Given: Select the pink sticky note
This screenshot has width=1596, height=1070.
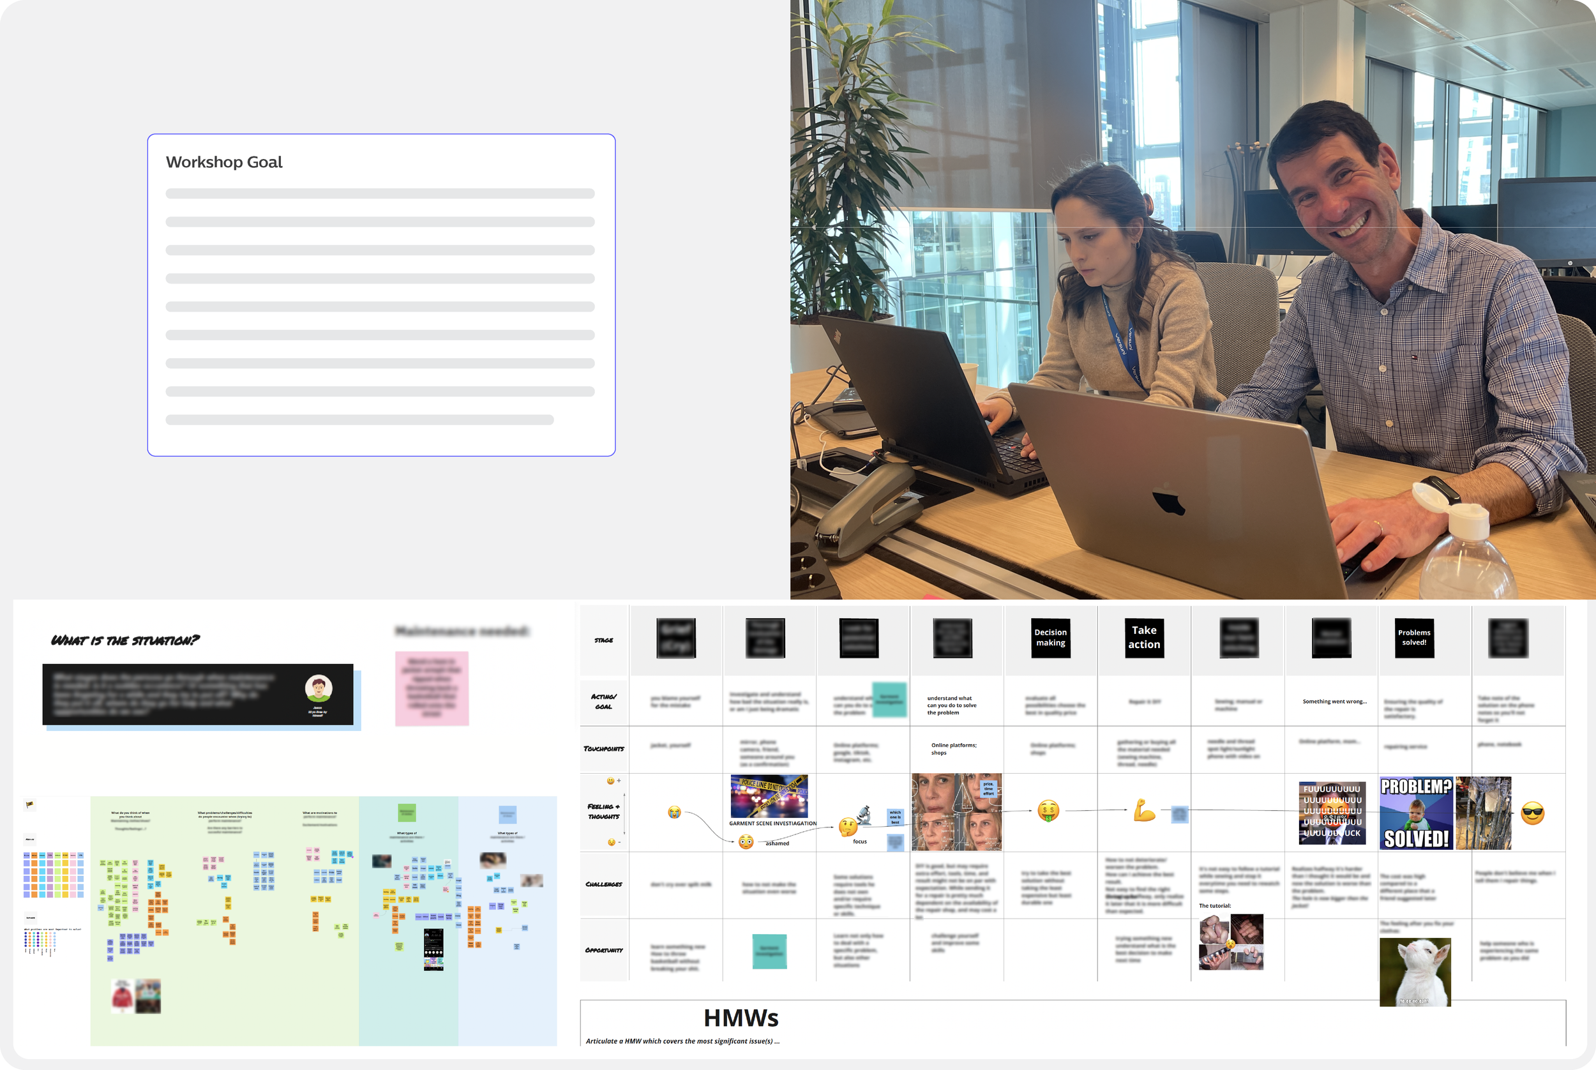Looking at the screenshot, I should pos(432,688).
